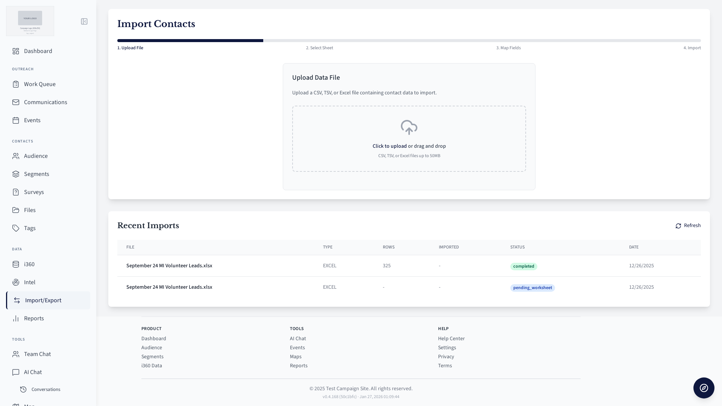Image resolution: width=722 pixels, height=406 pixels.
Task: Click the cloud upload icon
Action: 409,127
